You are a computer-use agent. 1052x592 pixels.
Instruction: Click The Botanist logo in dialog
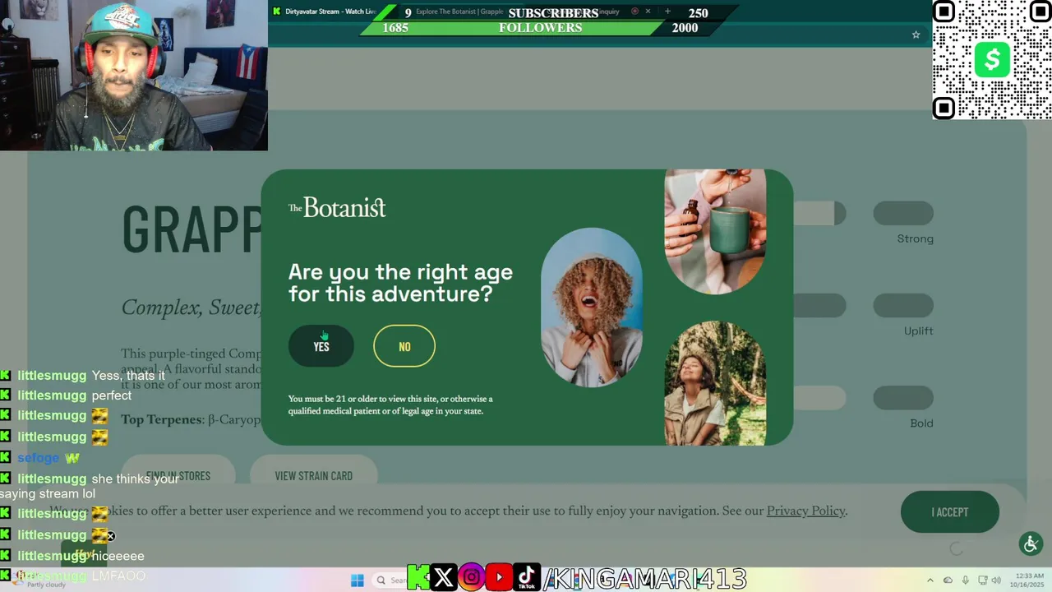point(337,207)
